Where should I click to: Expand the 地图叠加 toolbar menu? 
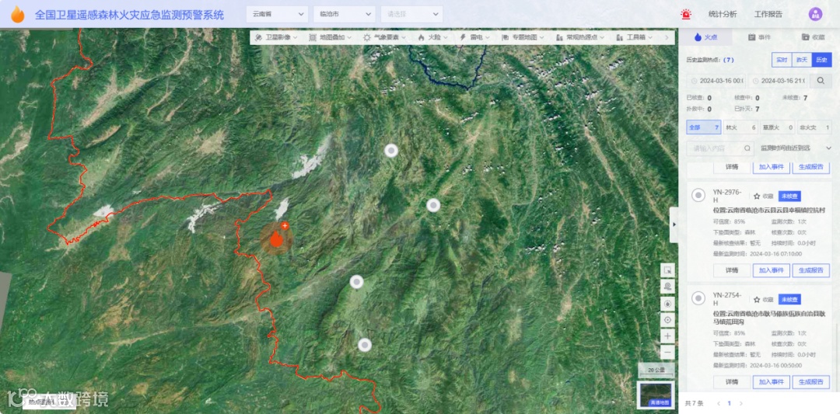330,37
